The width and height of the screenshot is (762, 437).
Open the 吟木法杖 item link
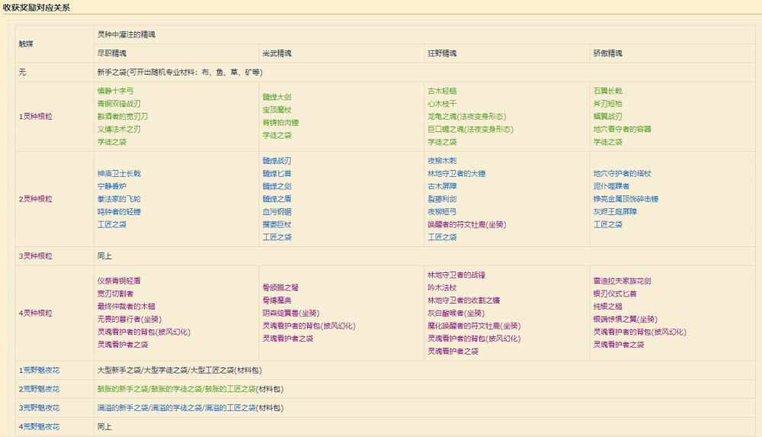442,288
